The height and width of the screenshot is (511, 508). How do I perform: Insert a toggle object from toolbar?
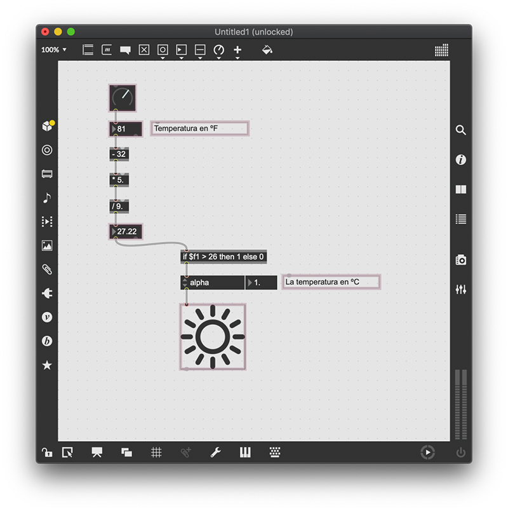click(144, 50)
